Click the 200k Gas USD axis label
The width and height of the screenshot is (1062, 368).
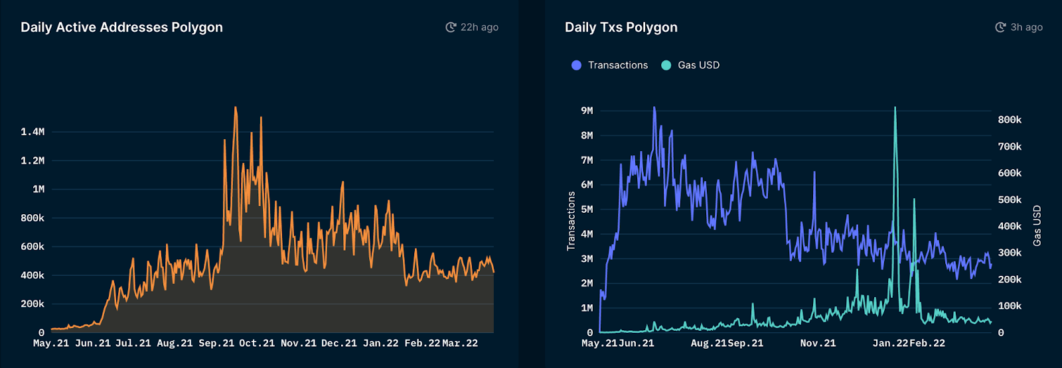(1010, 279)
